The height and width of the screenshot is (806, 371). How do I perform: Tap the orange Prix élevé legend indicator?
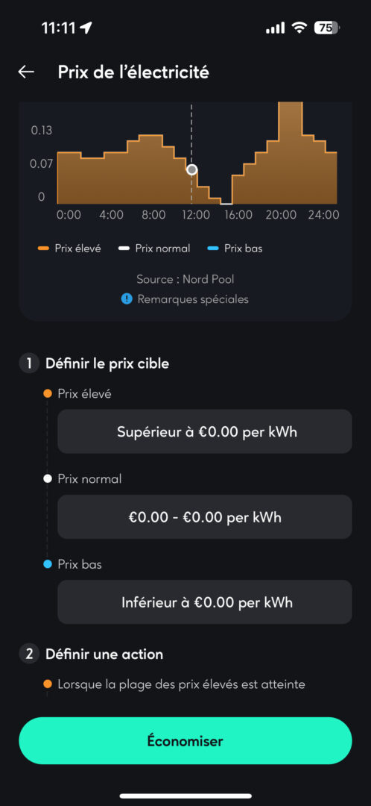(x=44, y=249)
